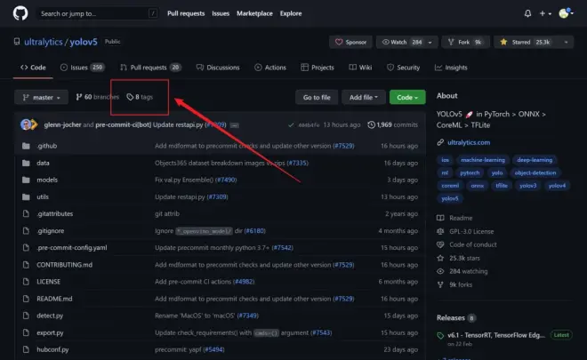Expand the commit message ellipsis

pyautogui.click(x=234, y=125)
